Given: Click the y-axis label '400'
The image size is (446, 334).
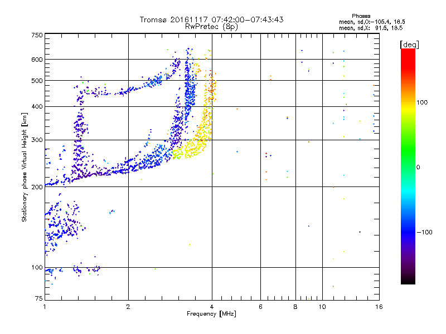Looking at the screenshot, I should [37, 107].
